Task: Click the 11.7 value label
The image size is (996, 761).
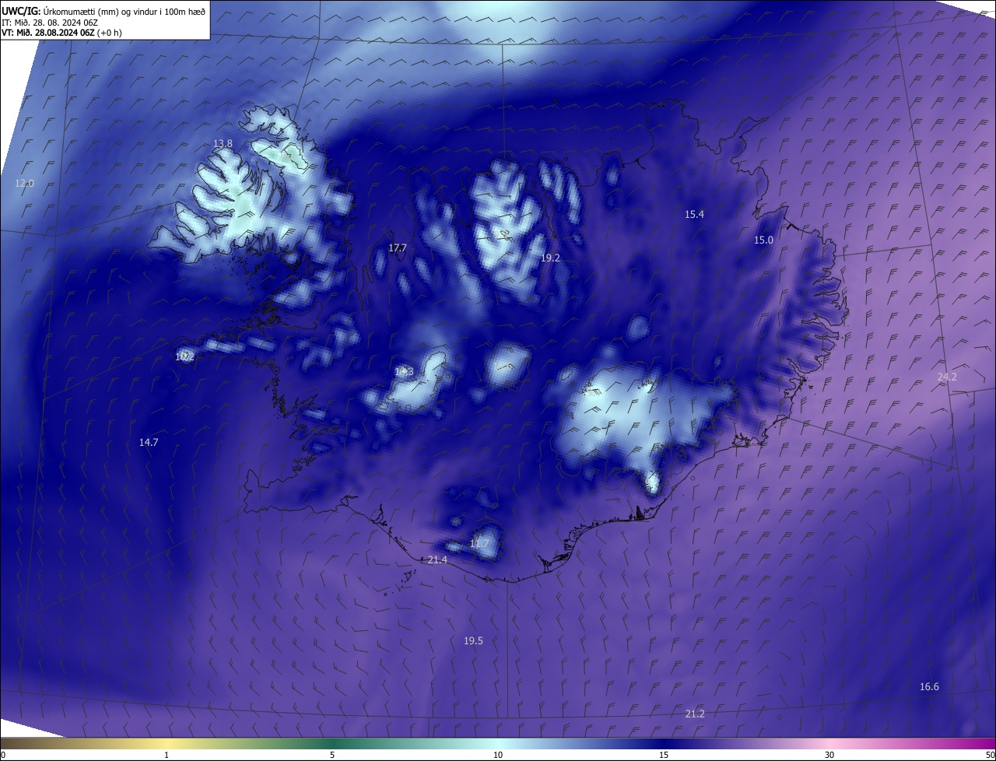Action: click(479, 543)
